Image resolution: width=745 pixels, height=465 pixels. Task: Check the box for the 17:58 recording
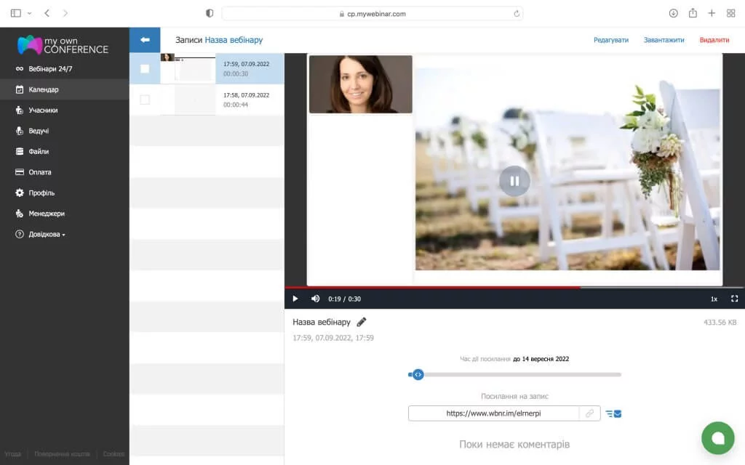(145, 100)
